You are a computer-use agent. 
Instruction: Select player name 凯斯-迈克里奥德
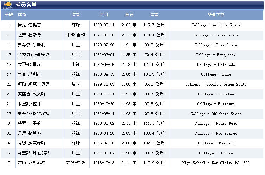click(x=33, y=84)
